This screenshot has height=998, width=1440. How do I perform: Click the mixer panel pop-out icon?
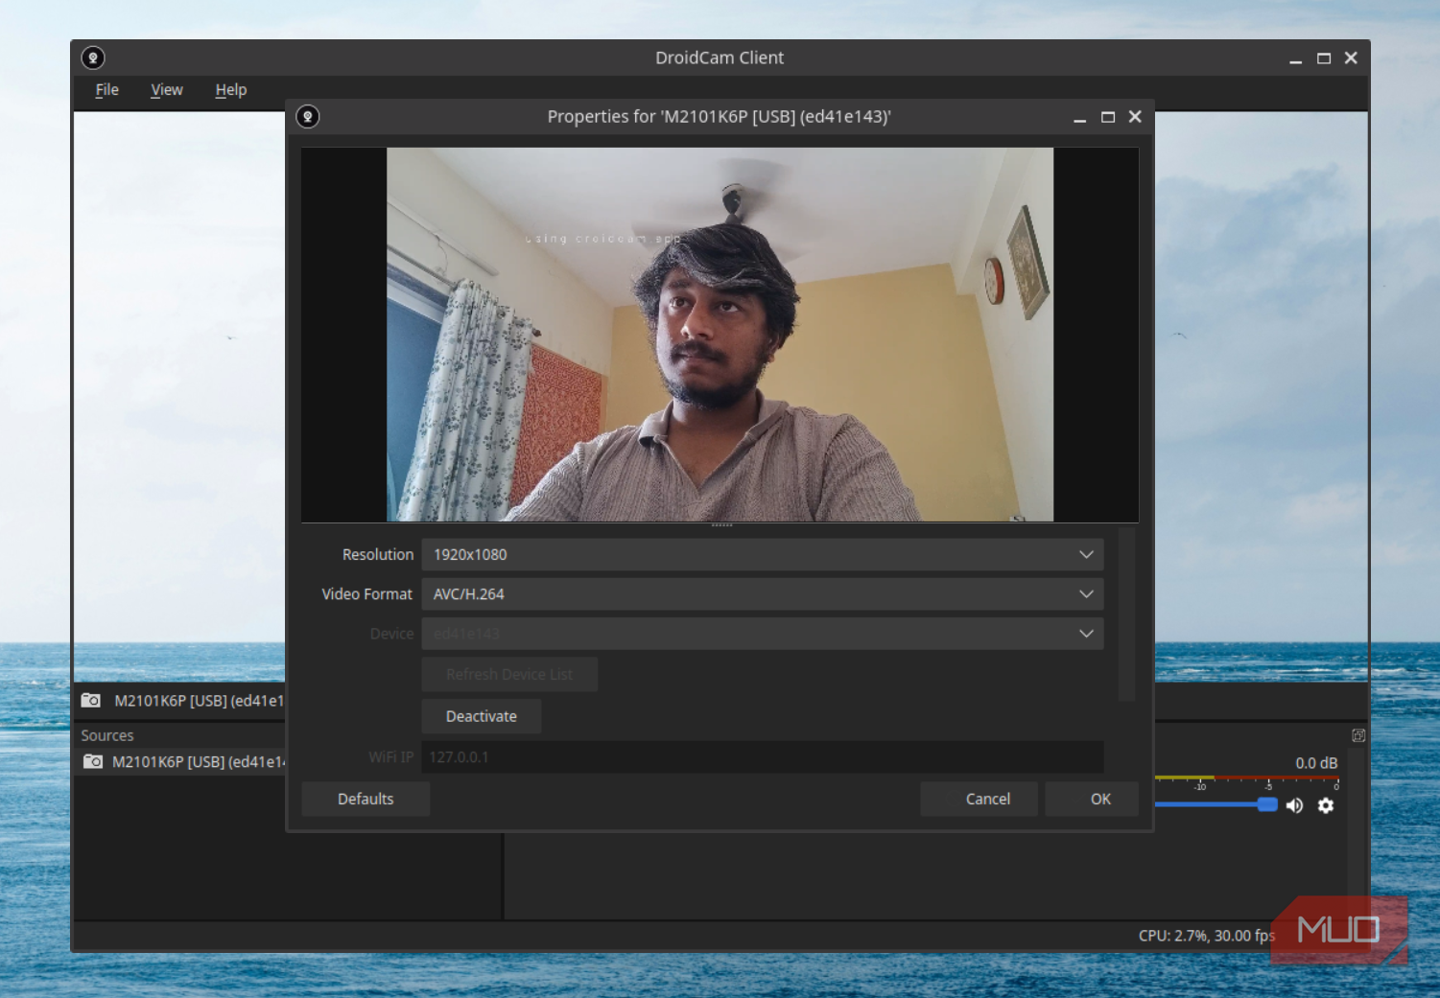click(x=1358, y=735)
